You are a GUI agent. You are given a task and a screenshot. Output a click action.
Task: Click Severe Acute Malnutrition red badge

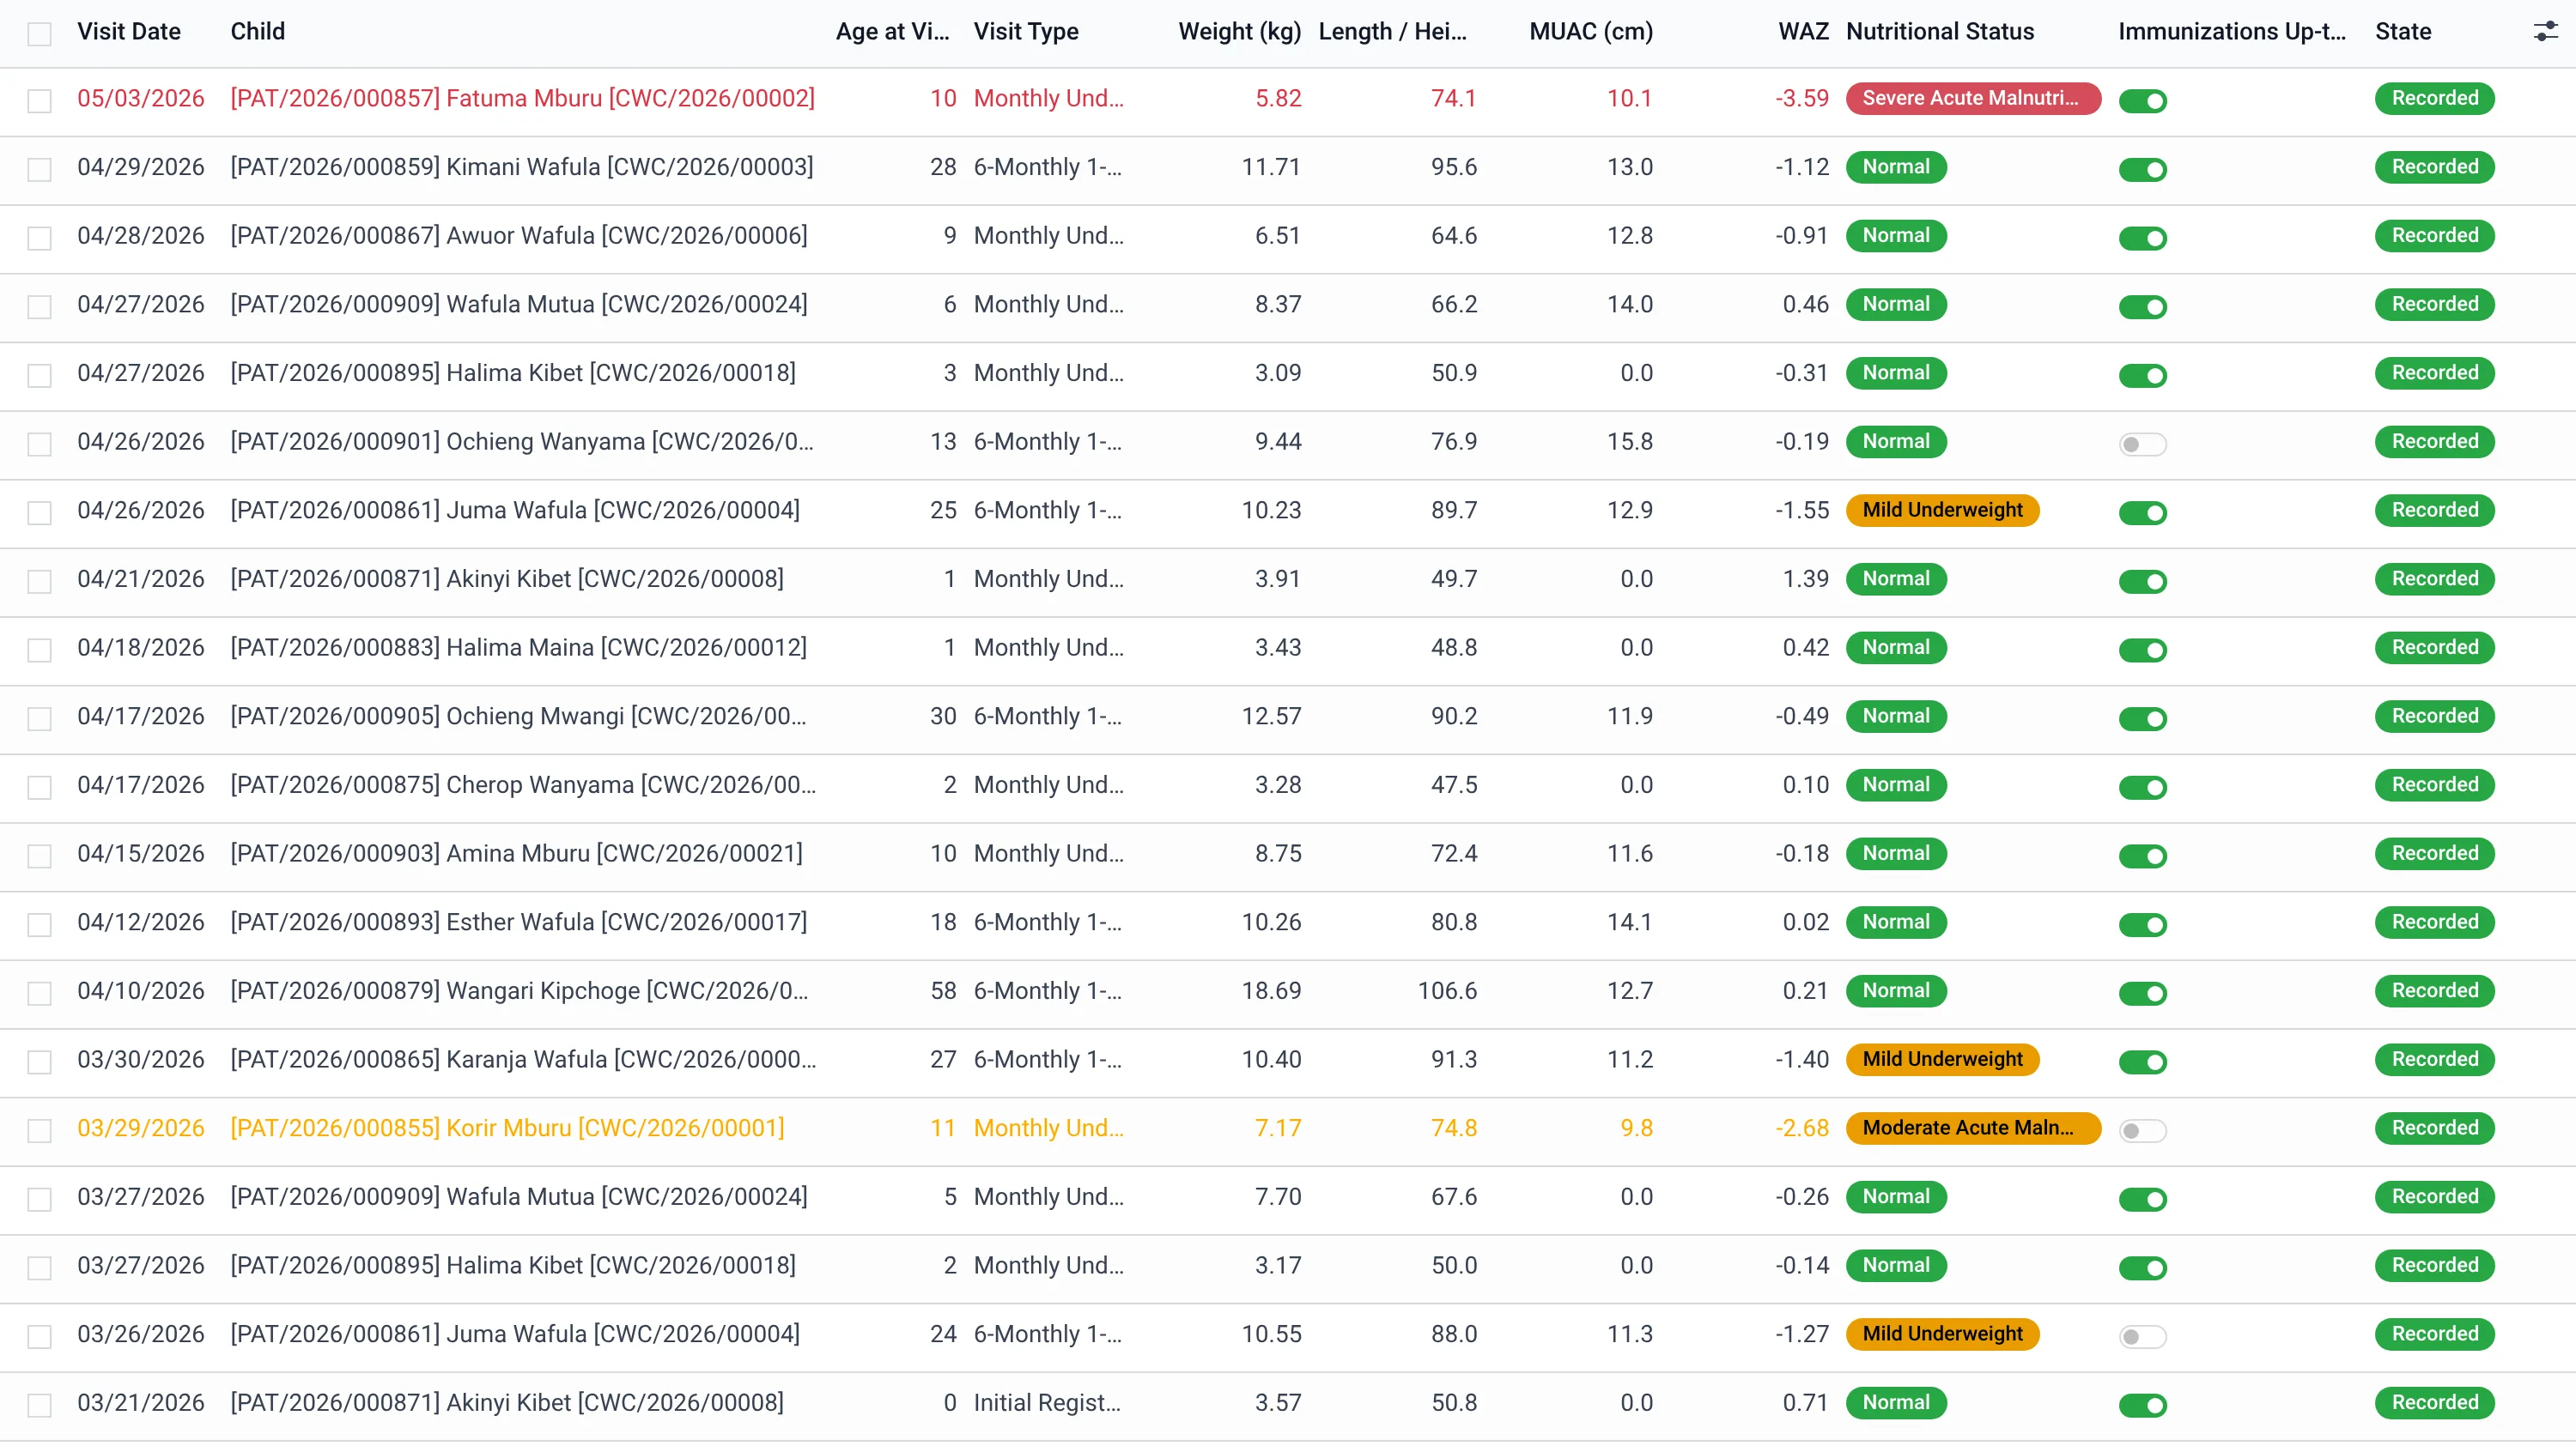pos(1972,98)
